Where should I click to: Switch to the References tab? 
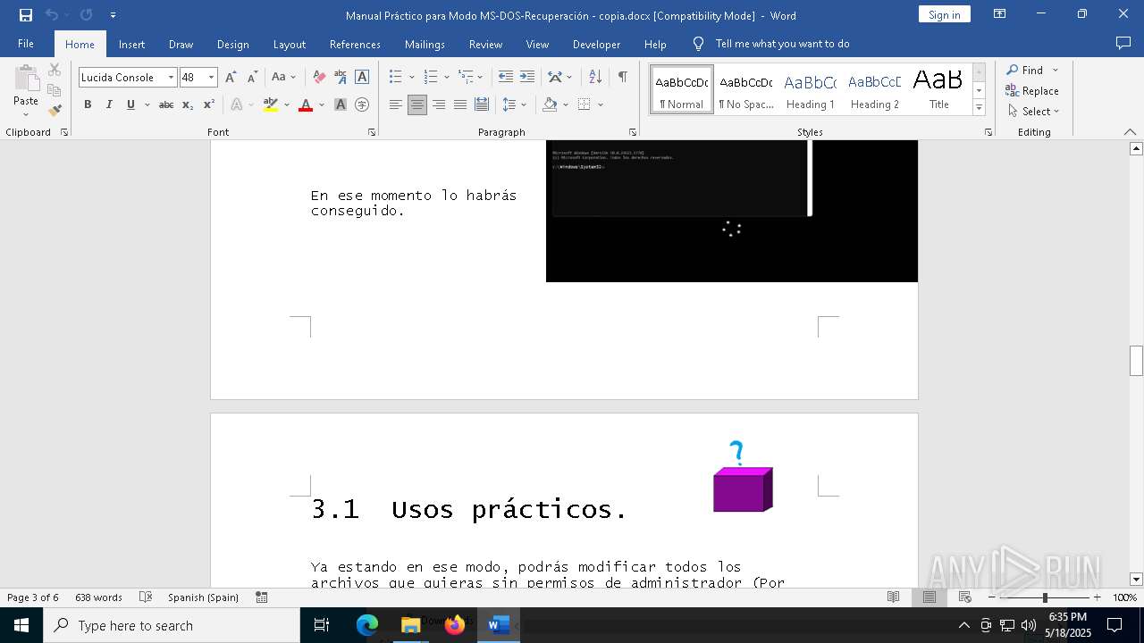pos(355,44)
